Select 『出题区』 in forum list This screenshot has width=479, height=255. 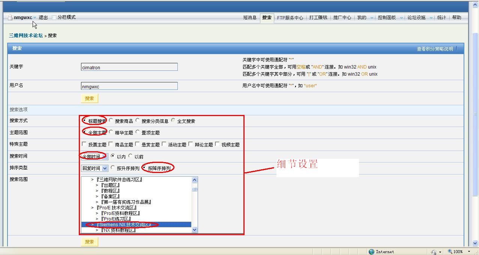110,185
